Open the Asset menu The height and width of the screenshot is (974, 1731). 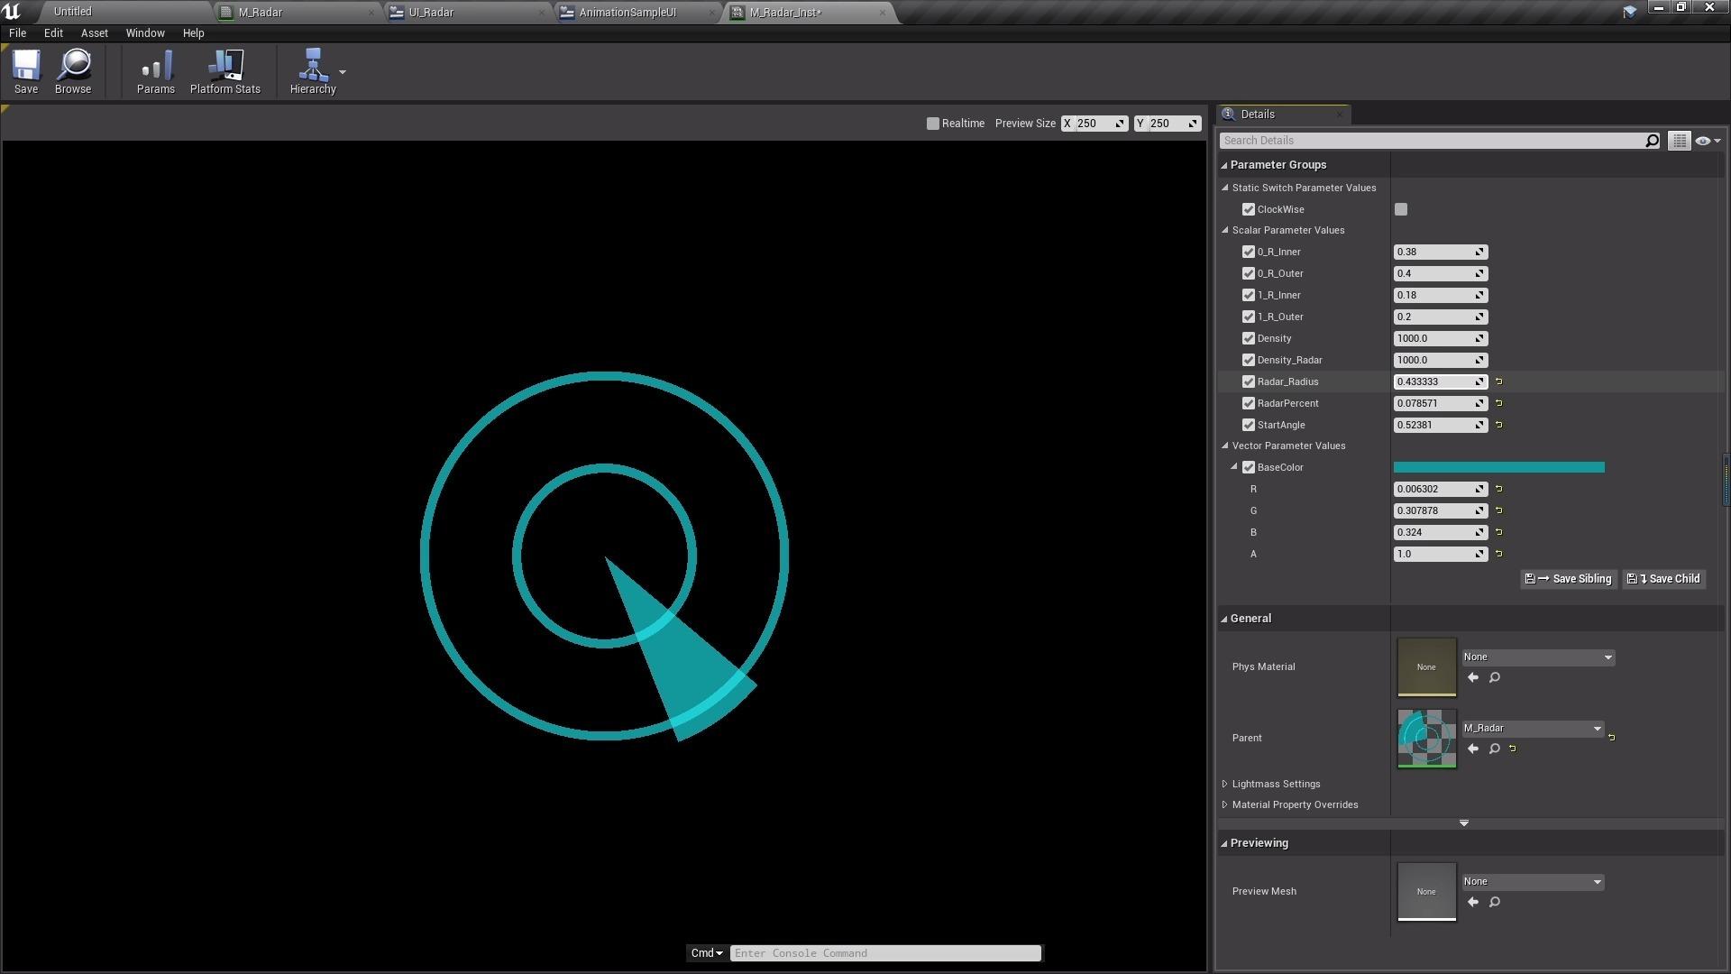(94, 33)
